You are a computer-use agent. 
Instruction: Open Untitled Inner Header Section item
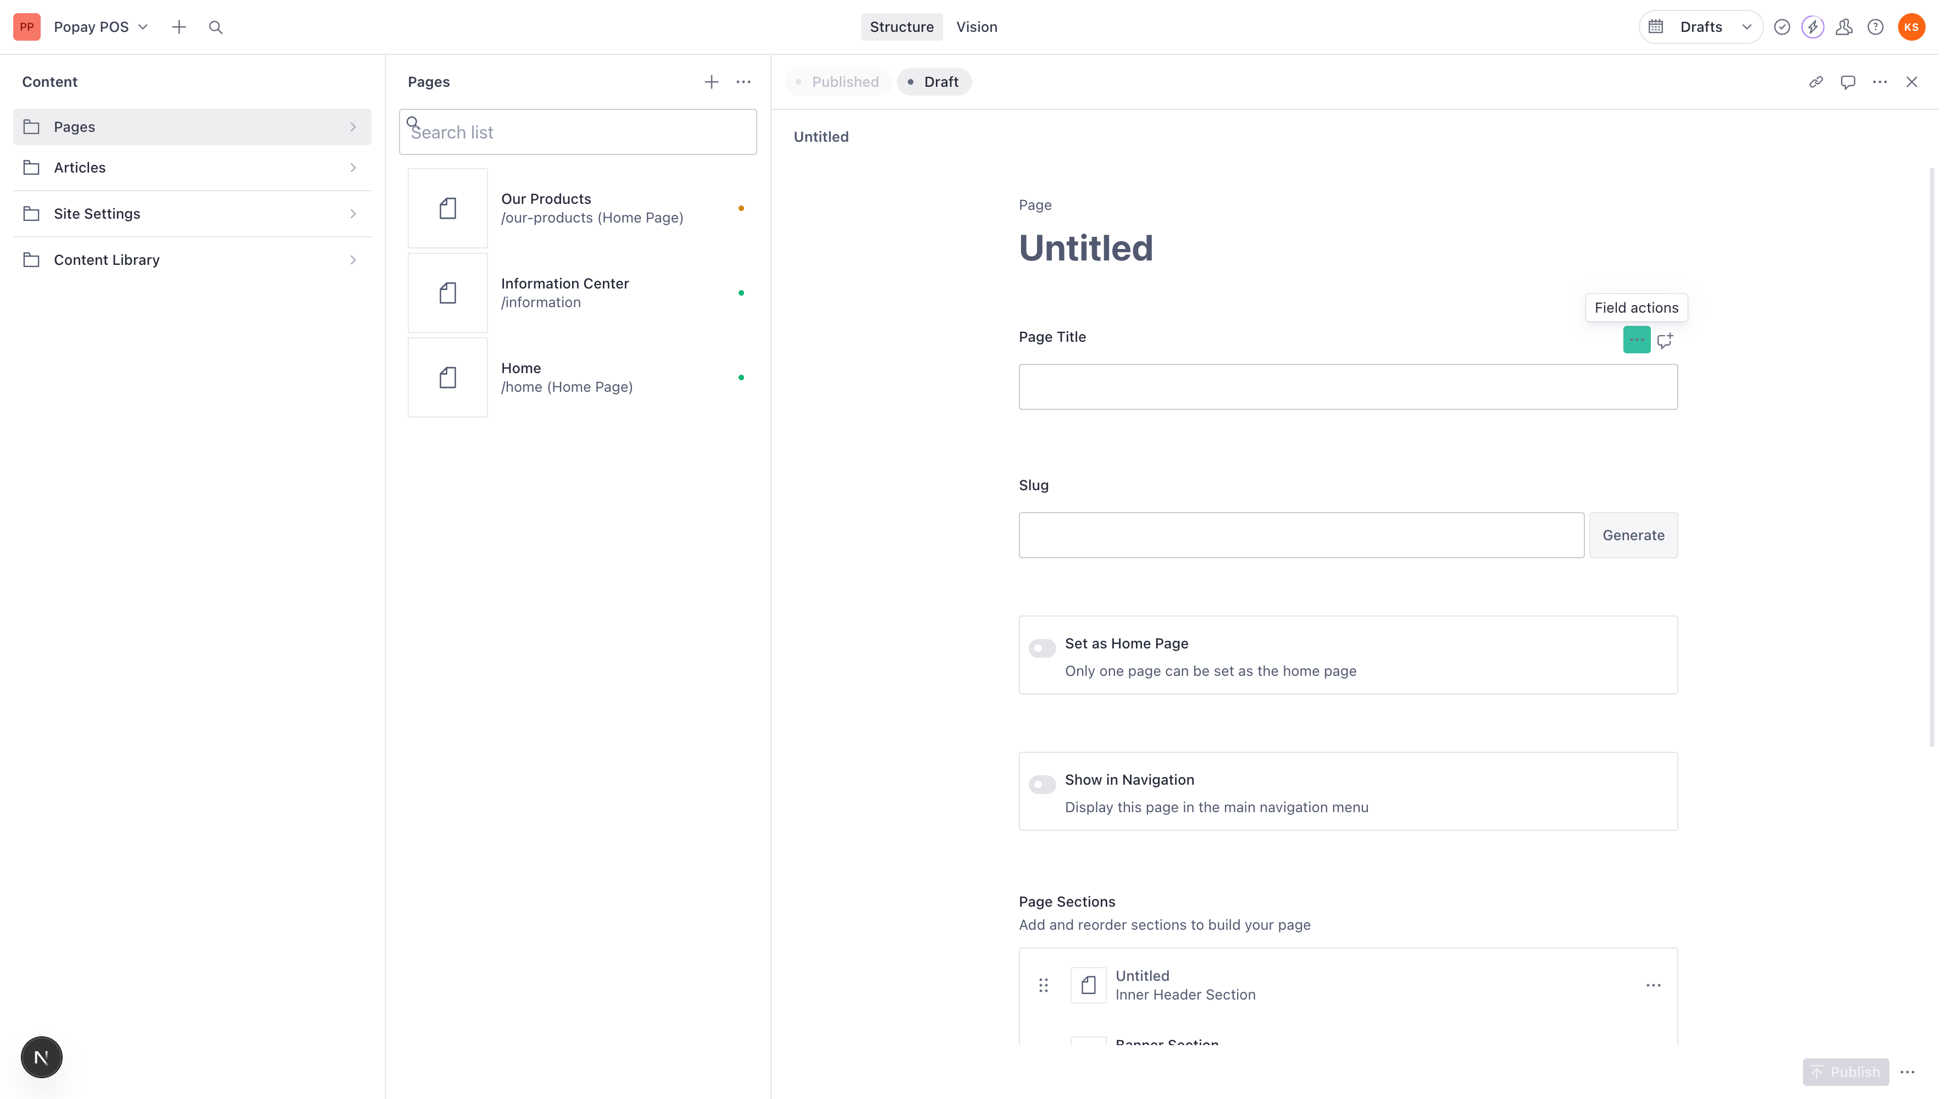point(1349,985)
